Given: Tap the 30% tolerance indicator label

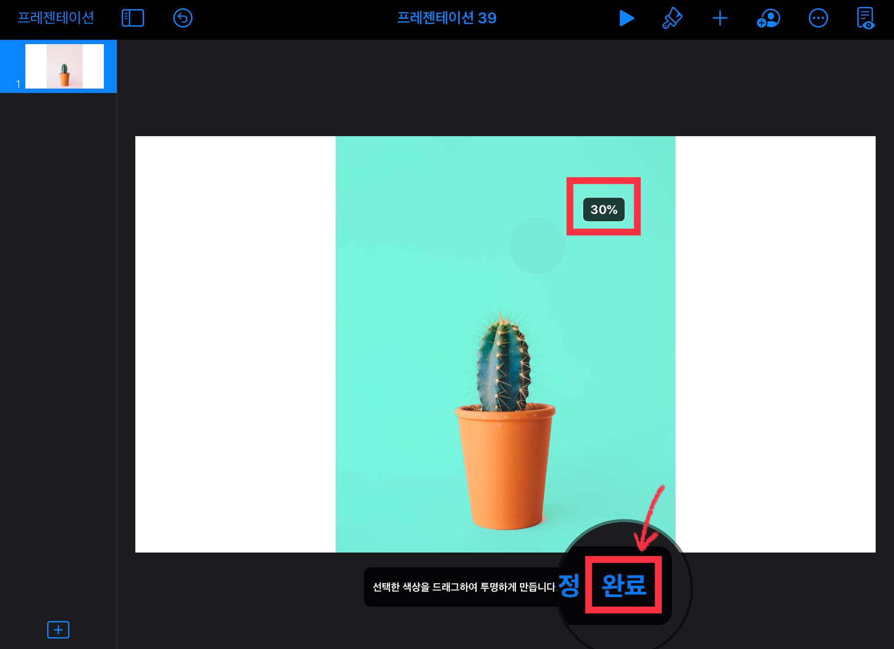Looking at the screenshot, I should (604, 209).
